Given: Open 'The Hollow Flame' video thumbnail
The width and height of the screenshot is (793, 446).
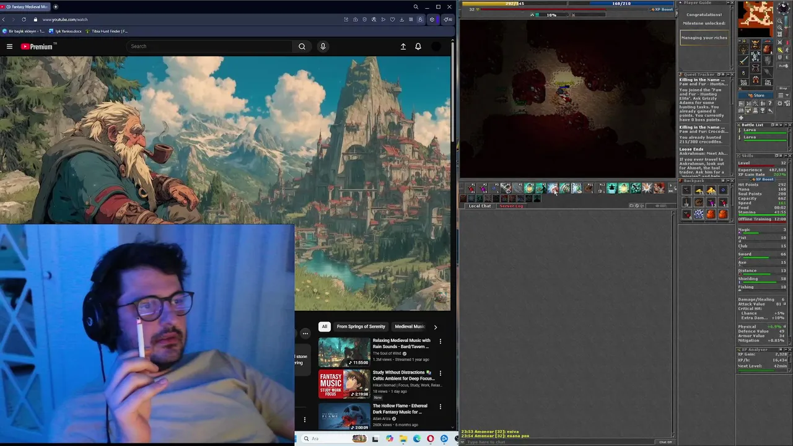Looking at the screenshot, I should pos(344,417).
